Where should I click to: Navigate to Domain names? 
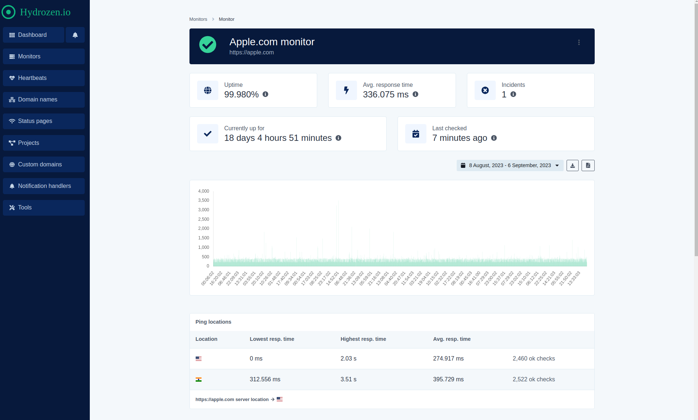coord(44,100)
